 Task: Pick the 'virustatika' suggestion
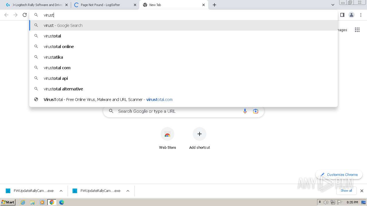[x=183, y=57]
